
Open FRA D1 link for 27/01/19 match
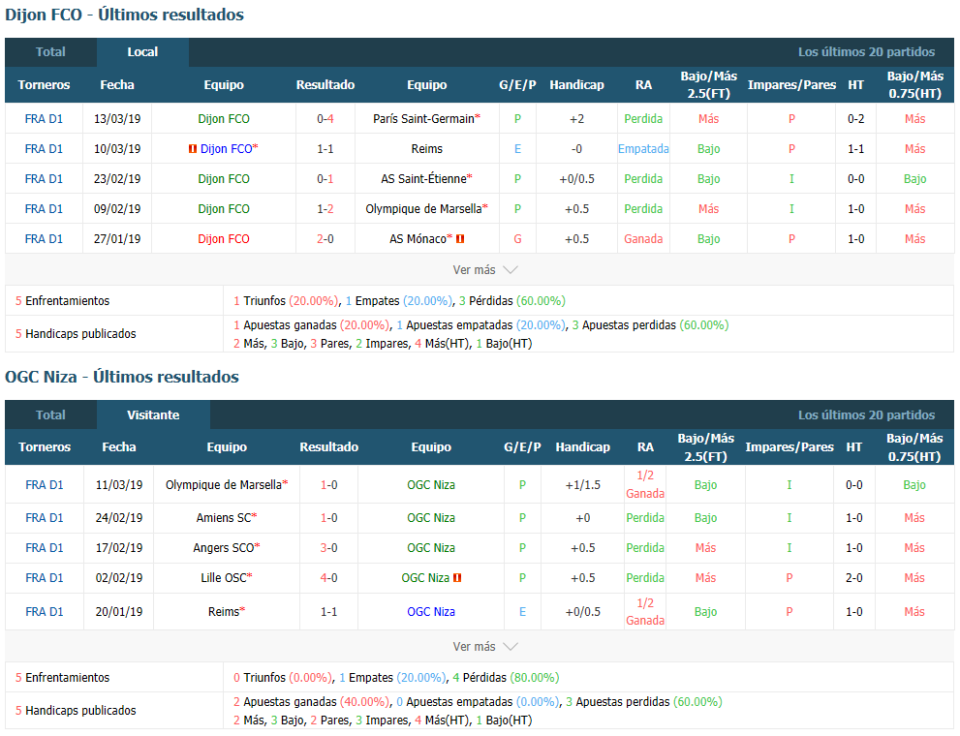point(44,238)
